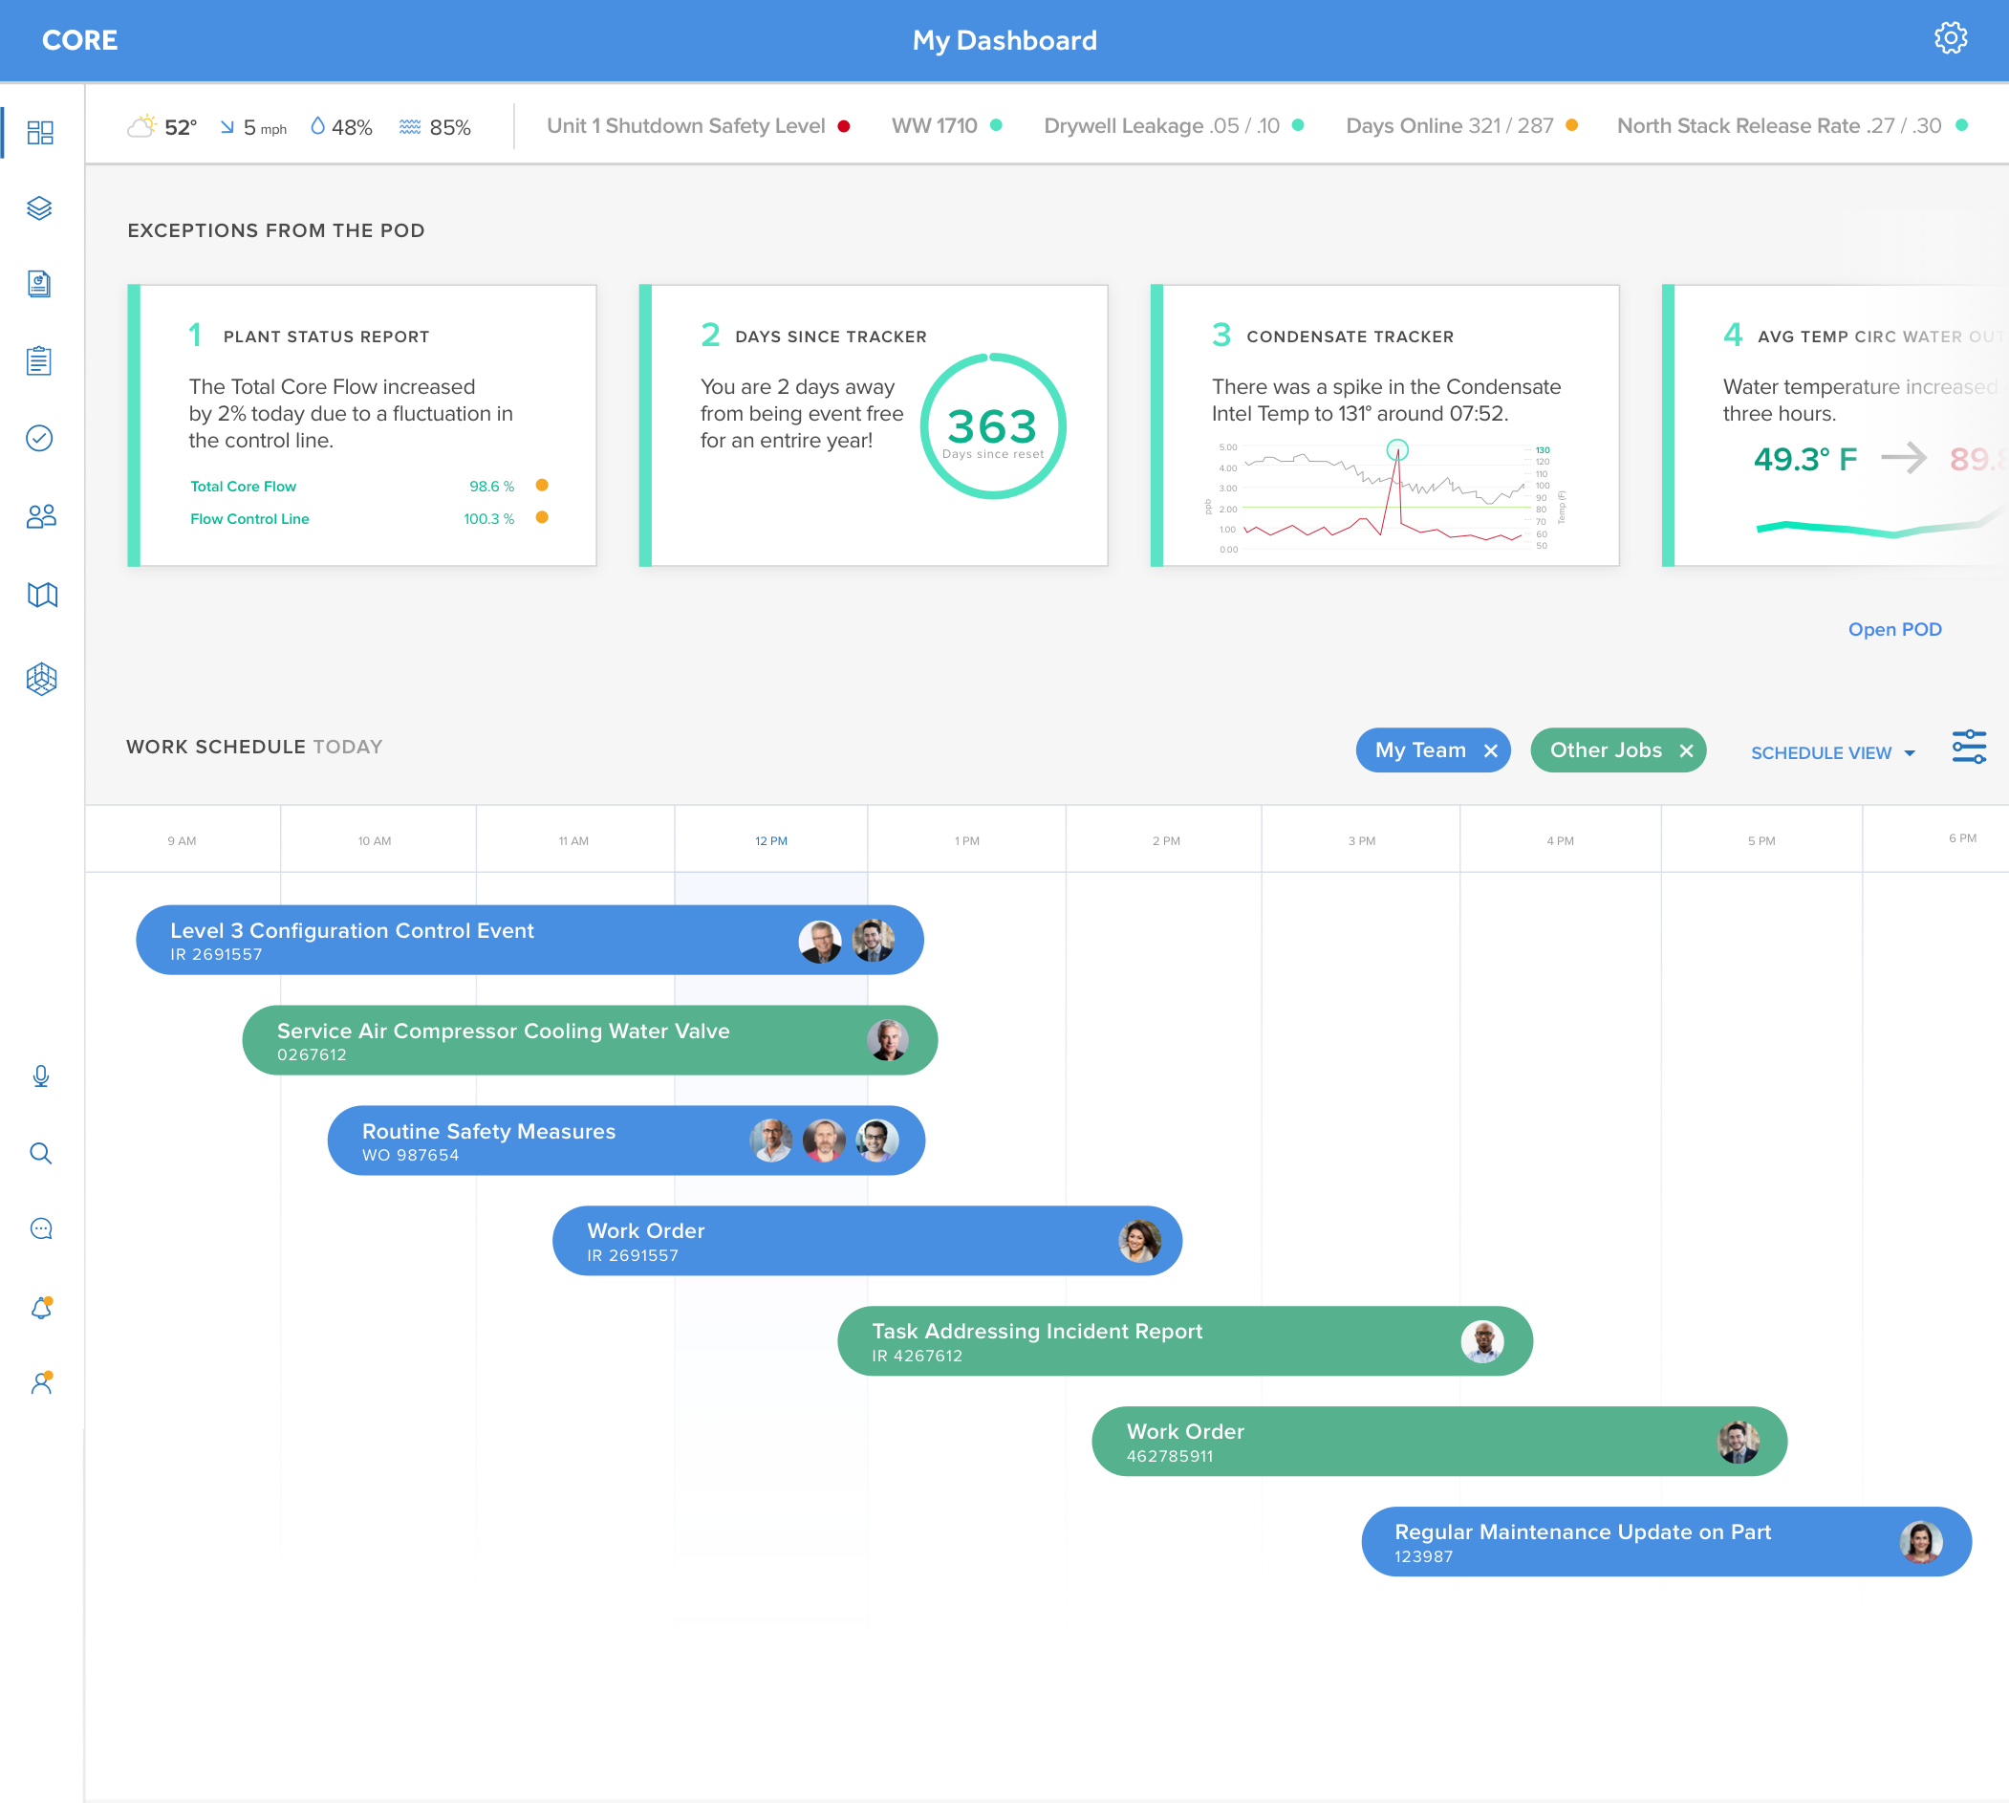This screenshot has height=1803, width=2009.
Task: Open Service Air Compressor Cooling Water Valve job
Action: (x=590, y=1040)
